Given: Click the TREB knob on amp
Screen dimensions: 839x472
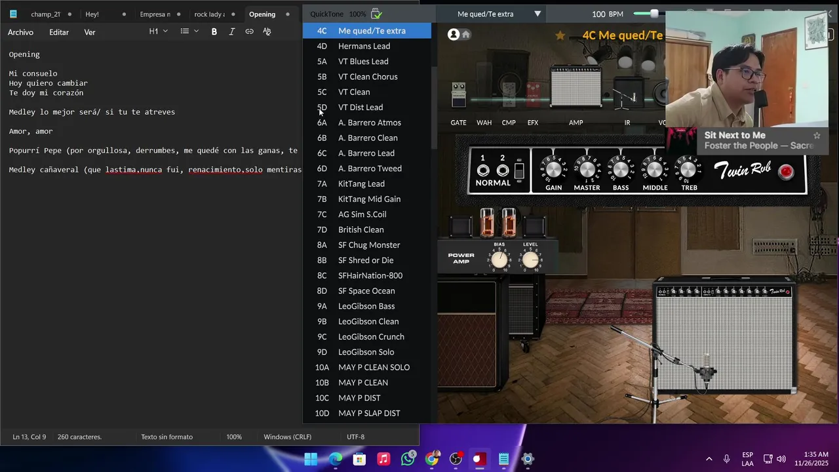Looking at the screenshot, I should click(x=688, y=169).
